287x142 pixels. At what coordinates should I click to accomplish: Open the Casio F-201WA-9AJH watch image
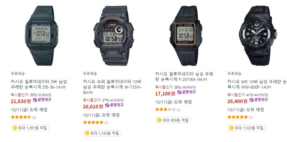pyautogui.click(x=186, y=36)
